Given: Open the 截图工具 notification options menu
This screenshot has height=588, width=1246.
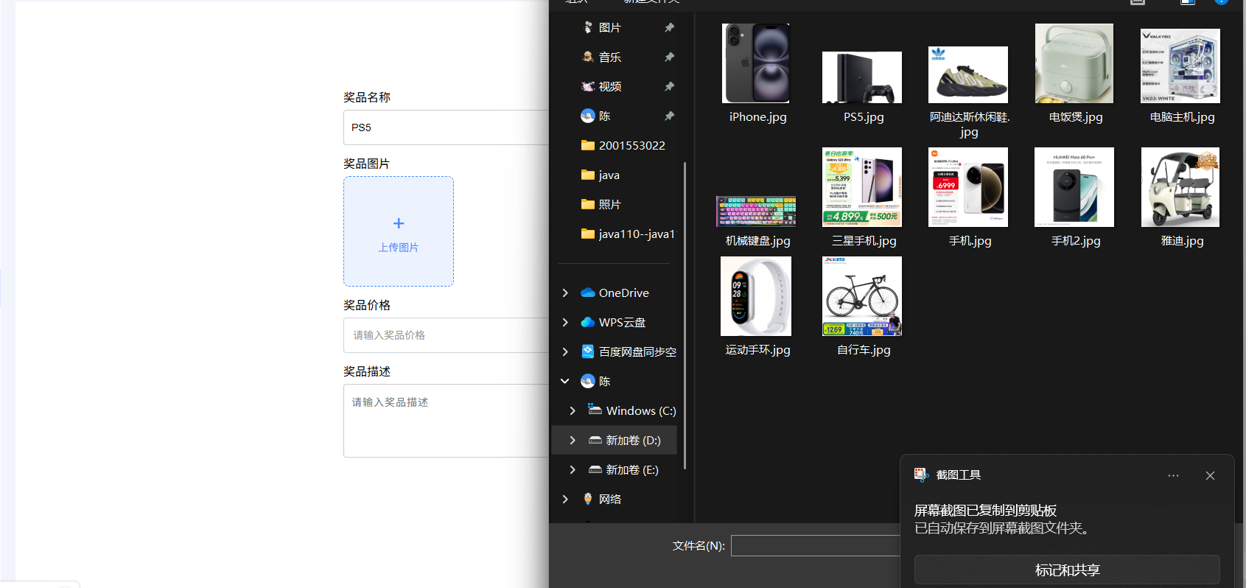Looking at the screenshot, I should pyautogui.click(x=1173, y=475).
